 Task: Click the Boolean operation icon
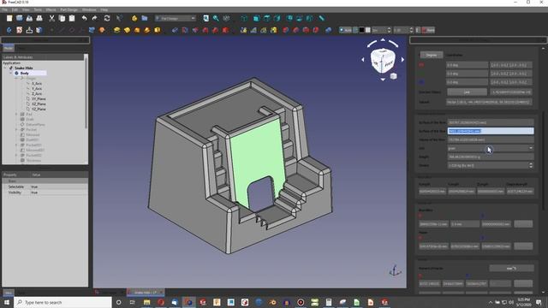(328, 30)
